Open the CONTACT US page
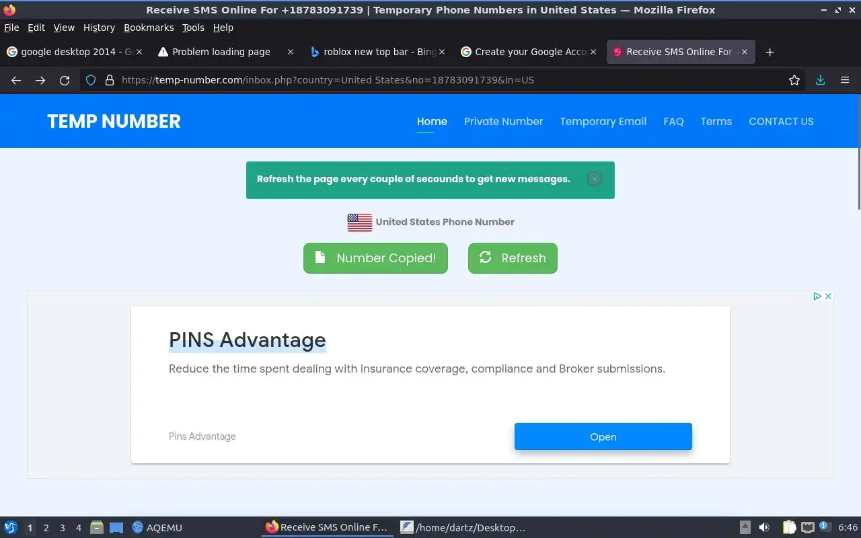Screen dimensions: 861x538 coord(781,122)
